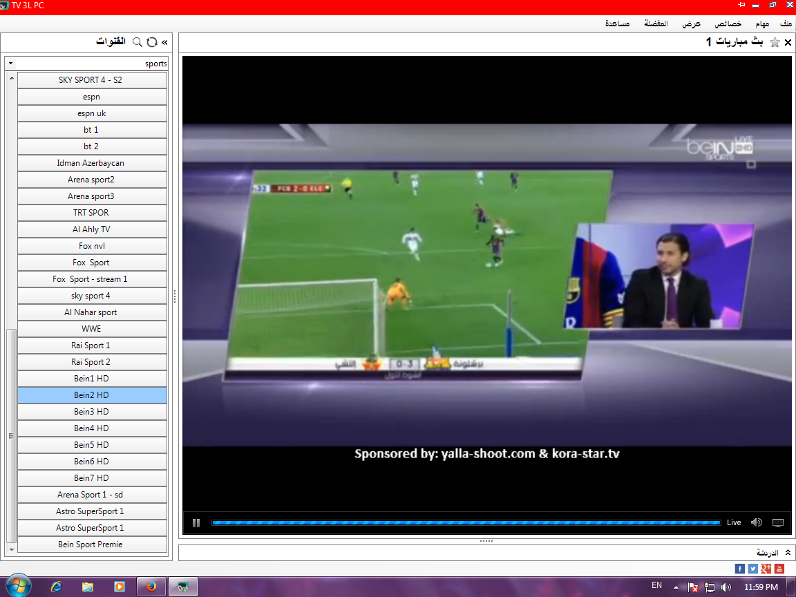
Task: Open the خصائص (Properties) menu
Action: (728, 23)
